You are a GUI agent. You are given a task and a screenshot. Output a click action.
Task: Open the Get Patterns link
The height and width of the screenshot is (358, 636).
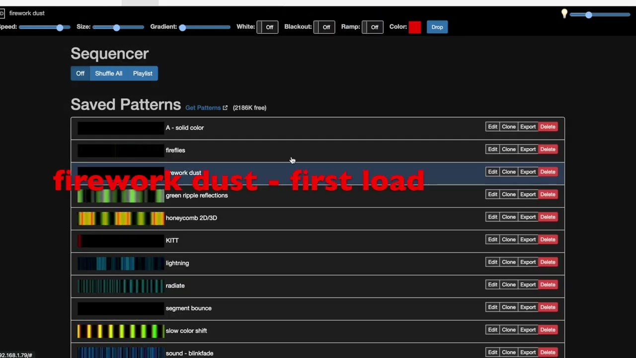(203, 108)
